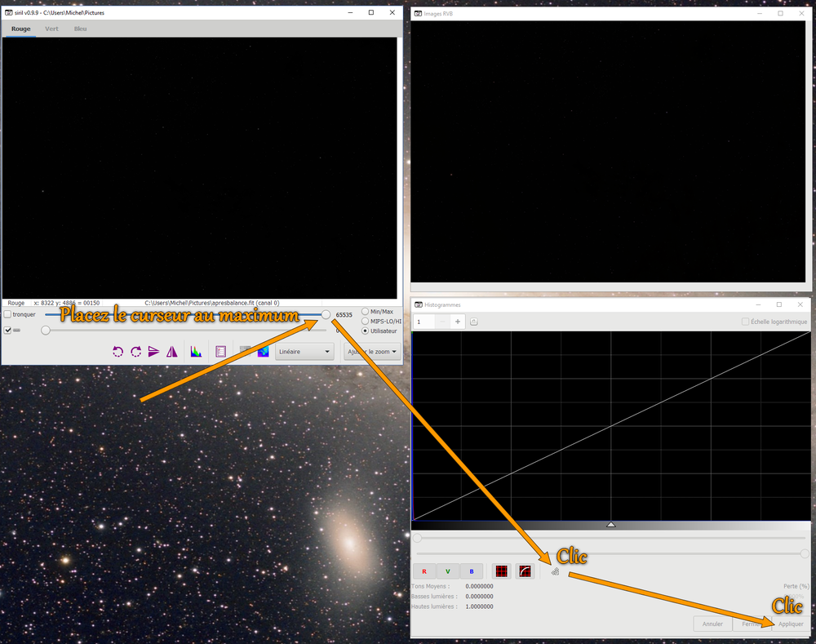Increase histogram zoom with the plus button

[458, 322]
